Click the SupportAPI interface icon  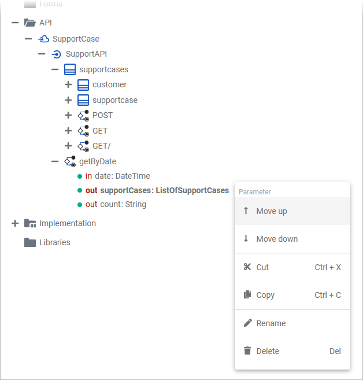pyautogui.click(x=57, y=54)
